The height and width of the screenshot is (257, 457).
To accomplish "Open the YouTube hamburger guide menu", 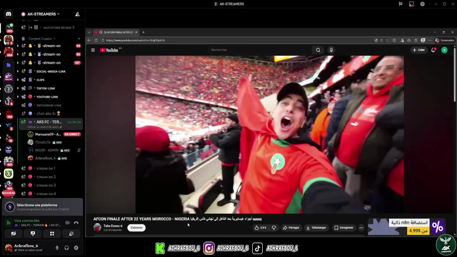I will pyautogui.click(x=93, y=50).
